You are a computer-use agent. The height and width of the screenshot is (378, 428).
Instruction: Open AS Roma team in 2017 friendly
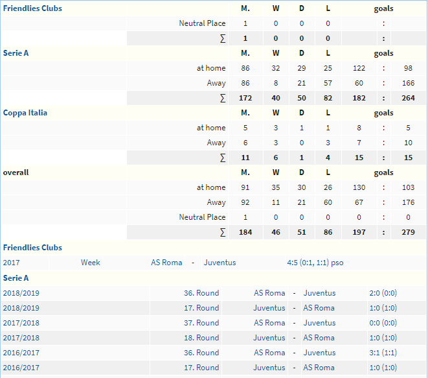[x=166, y=263]
